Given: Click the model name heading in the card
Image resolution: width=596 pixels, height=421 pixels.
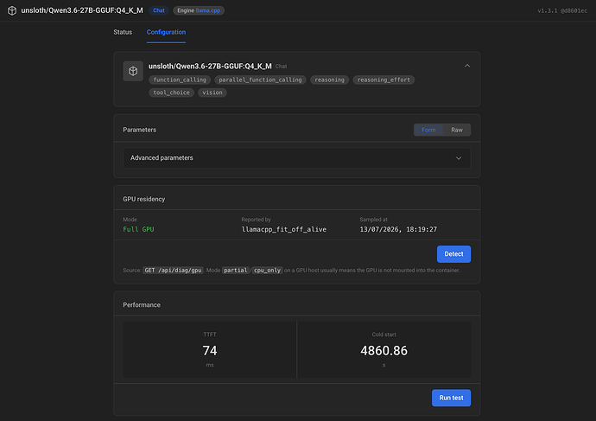Looking at the screenshot, I should 210,67.
